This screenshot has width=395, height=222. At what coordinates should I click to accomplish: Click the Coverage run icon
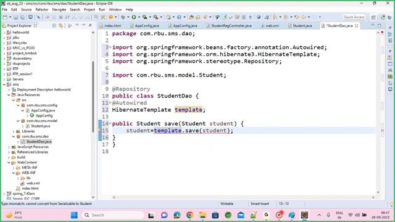pyautogui.click(x=144, y=17)
